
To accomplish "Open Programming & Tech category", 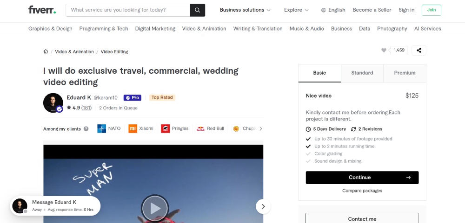I will tap(104, 29).
